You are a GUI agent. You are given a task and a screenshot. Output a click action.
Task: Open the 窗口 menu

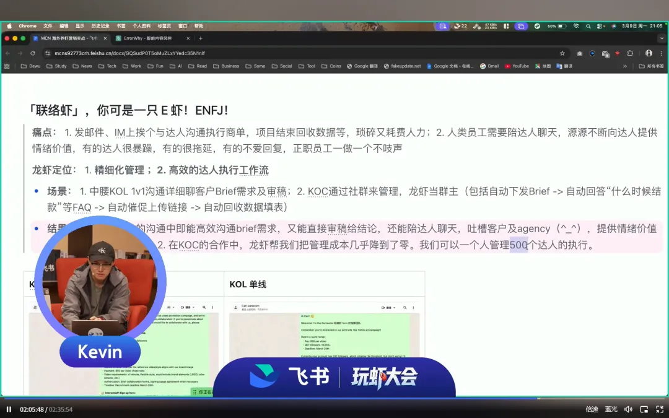coord(183,26)
